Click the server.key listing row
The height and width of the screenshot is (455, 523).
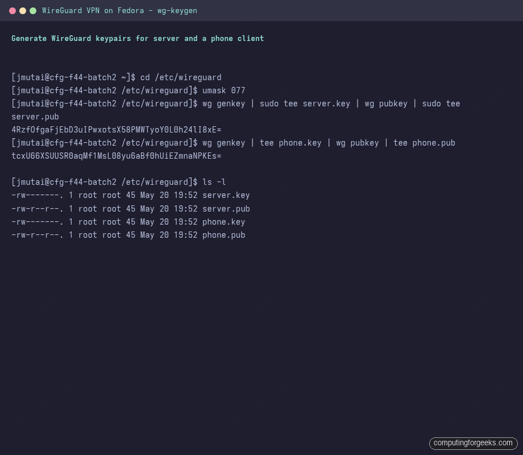click(x=130, y=195)
